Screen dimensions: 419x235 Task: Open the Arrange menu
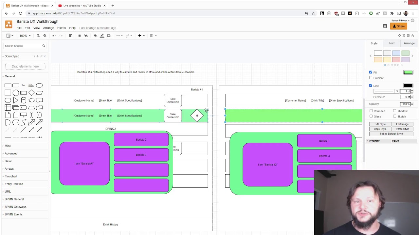pyautogui.click(x=48, y=28)
